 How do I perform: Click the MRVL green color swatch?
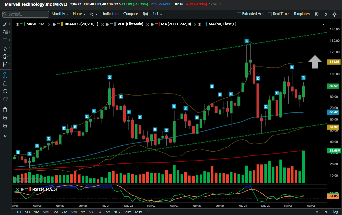(25, 24)
